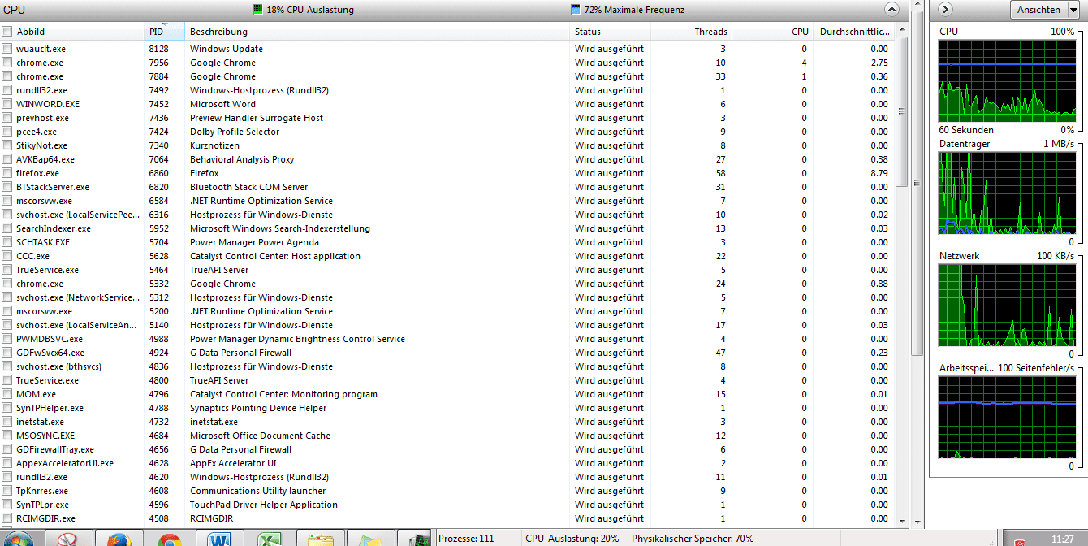
Task: Click the Arbeitsspeicher page faults graph
Action: (1006, 418)
